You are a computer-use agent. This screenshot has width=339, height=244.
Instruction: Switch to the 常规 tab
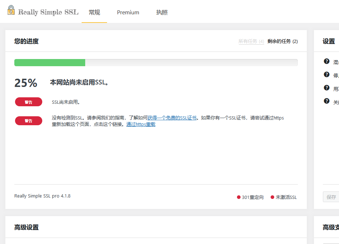[x=94, y=13]
